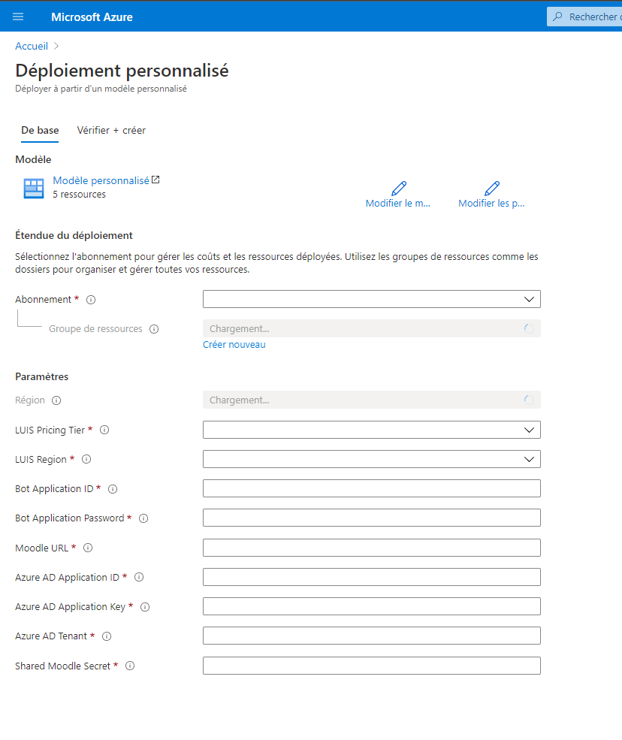Viewport: 622px width, 740px height.
Task: Show info tooltip for Shared Moodle Secret
Action: [130, 666]
